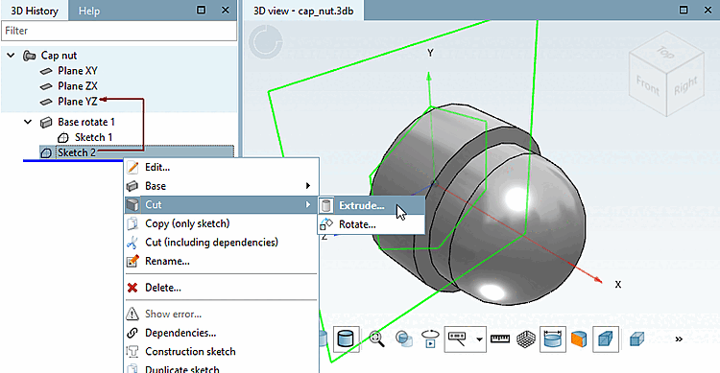
Task: Click the red X Delete icon
Action: tap(132, 288)
